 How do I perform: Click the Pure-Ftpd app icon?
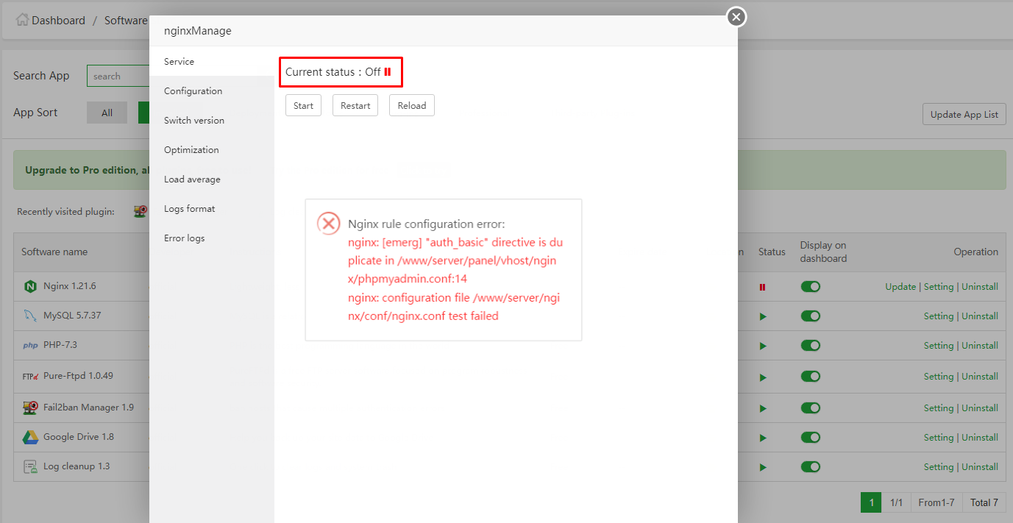30,376
